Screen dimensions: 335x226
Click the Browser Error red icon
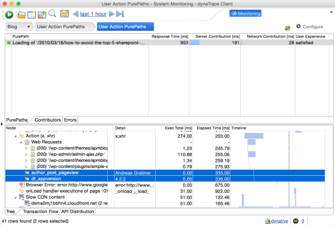[22, 185]
